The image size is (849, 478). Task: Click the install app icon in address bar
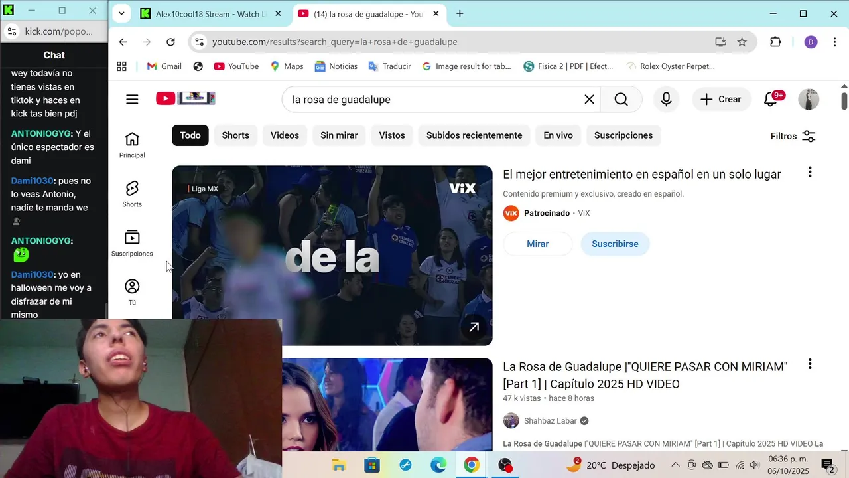point(720,42)
